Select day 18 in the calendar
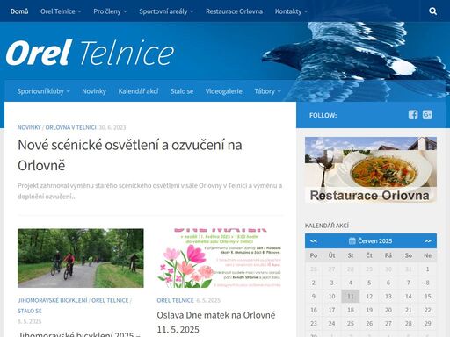The width and height of the screenshot is (450, 337). (351, 310)
